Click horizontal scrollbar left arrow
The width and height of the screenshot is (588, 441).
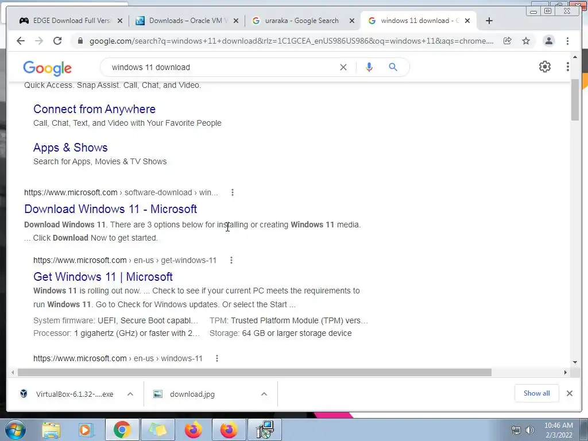13,372
